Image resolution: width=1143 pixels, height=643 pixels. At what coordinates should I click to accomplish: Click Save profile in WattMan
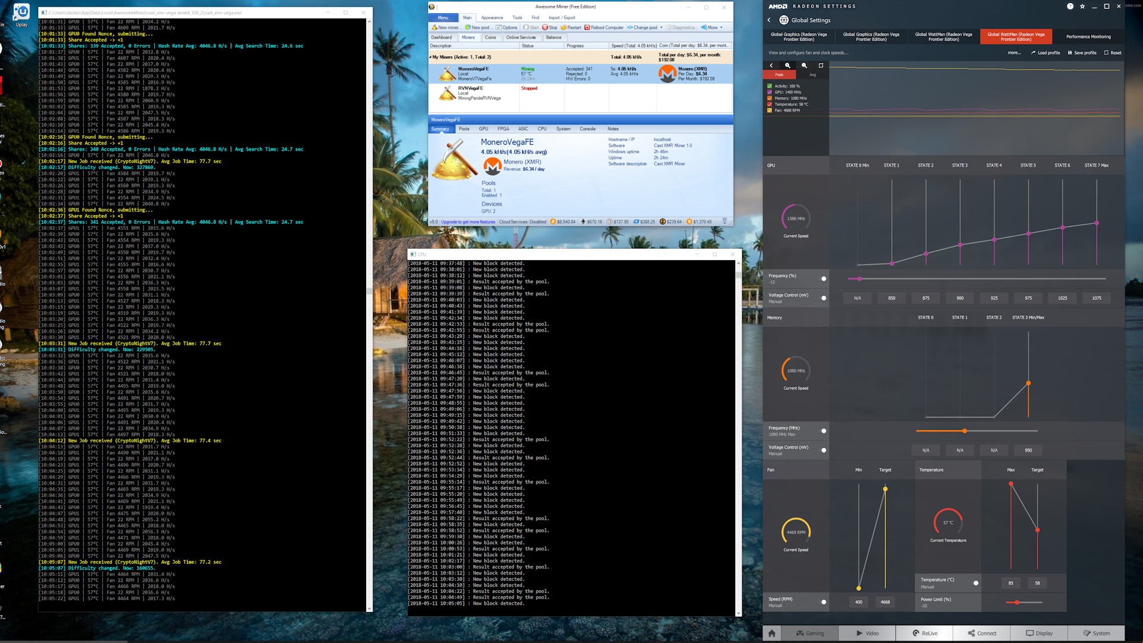1082,52
